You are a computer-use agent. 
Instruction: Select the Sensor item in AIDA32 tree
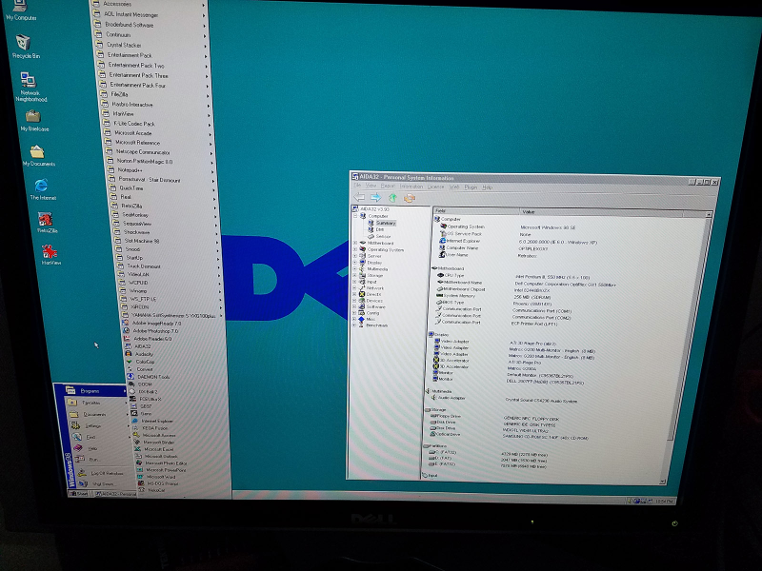point(383,236)
